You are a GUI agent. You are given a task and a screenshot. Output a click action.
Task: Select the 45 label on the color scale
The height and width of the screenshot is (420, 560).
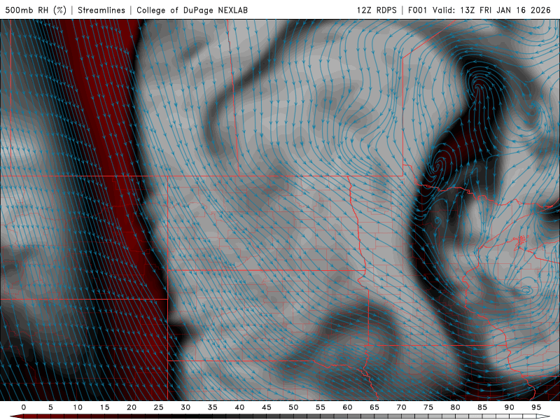point(267,407)
